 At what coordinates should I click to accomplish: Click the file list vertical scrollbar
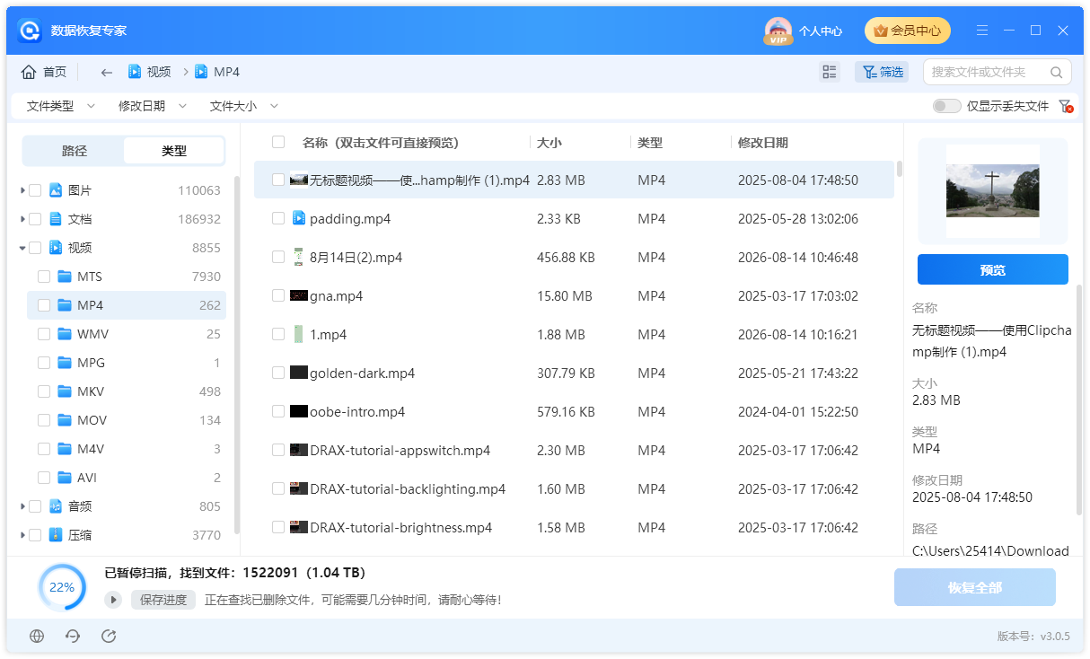click(x=899, y=169)
